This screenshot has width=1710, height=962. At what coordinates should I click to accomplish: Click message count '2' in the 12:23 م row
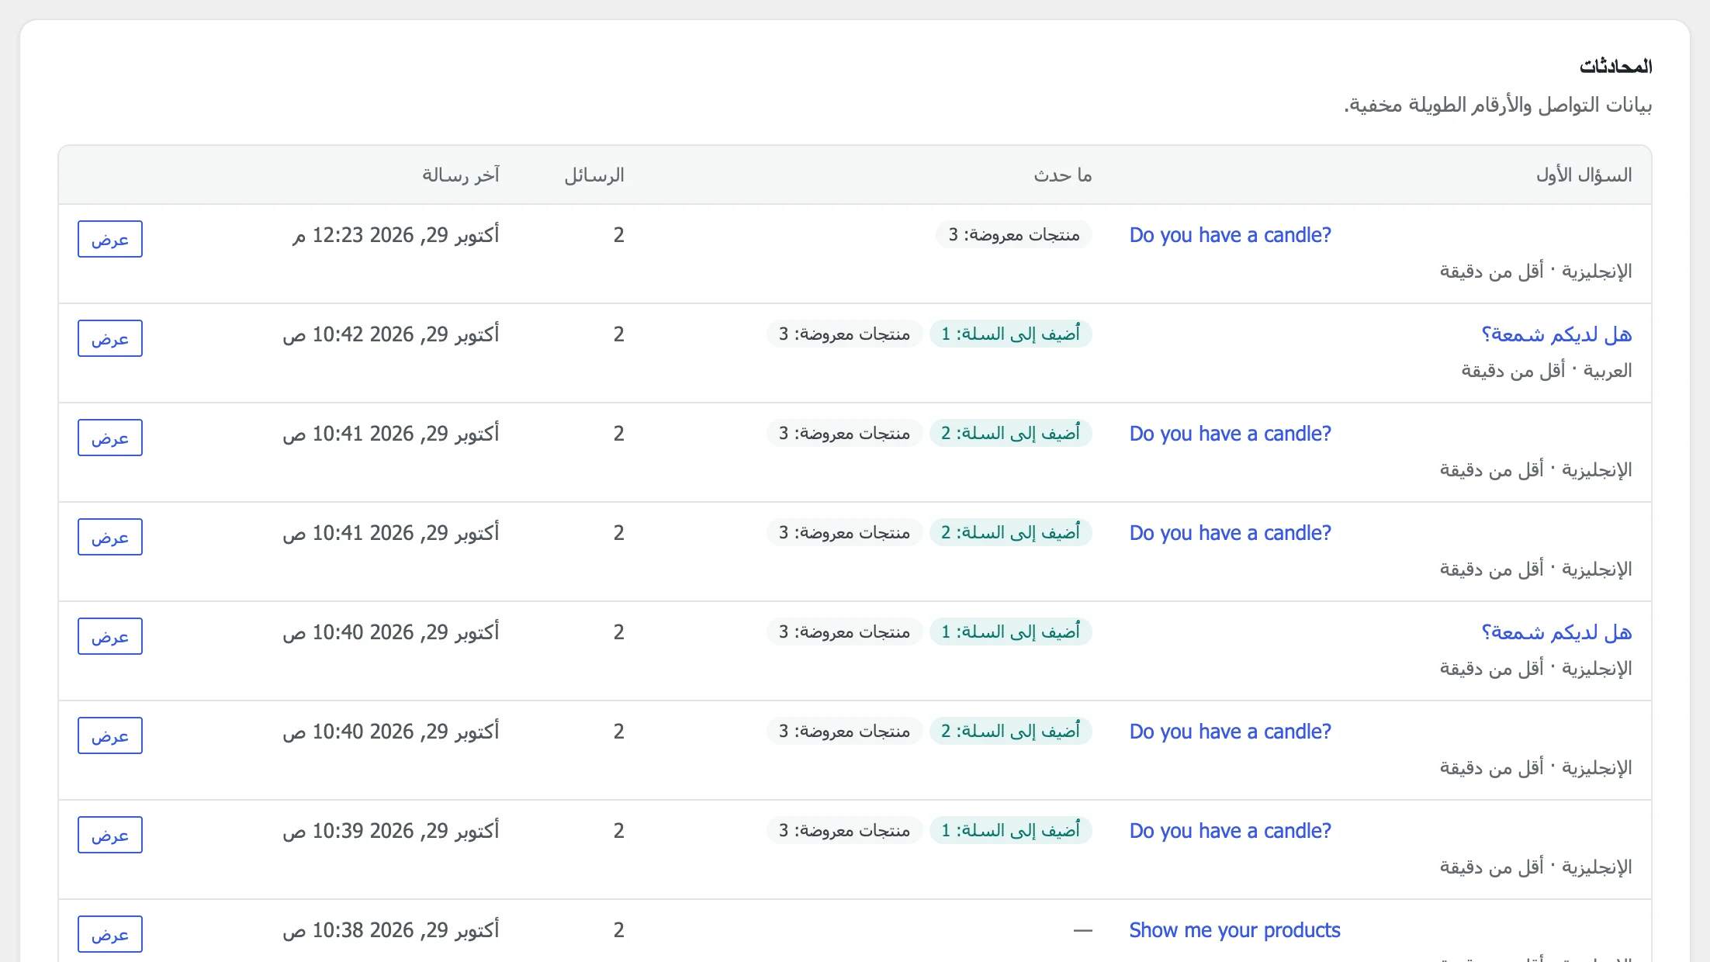619,235
